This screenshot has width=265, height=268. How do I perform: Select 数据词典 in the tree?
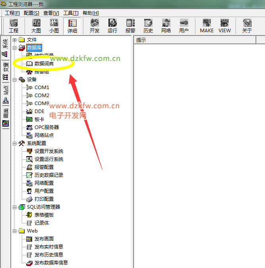pos(44,64)
